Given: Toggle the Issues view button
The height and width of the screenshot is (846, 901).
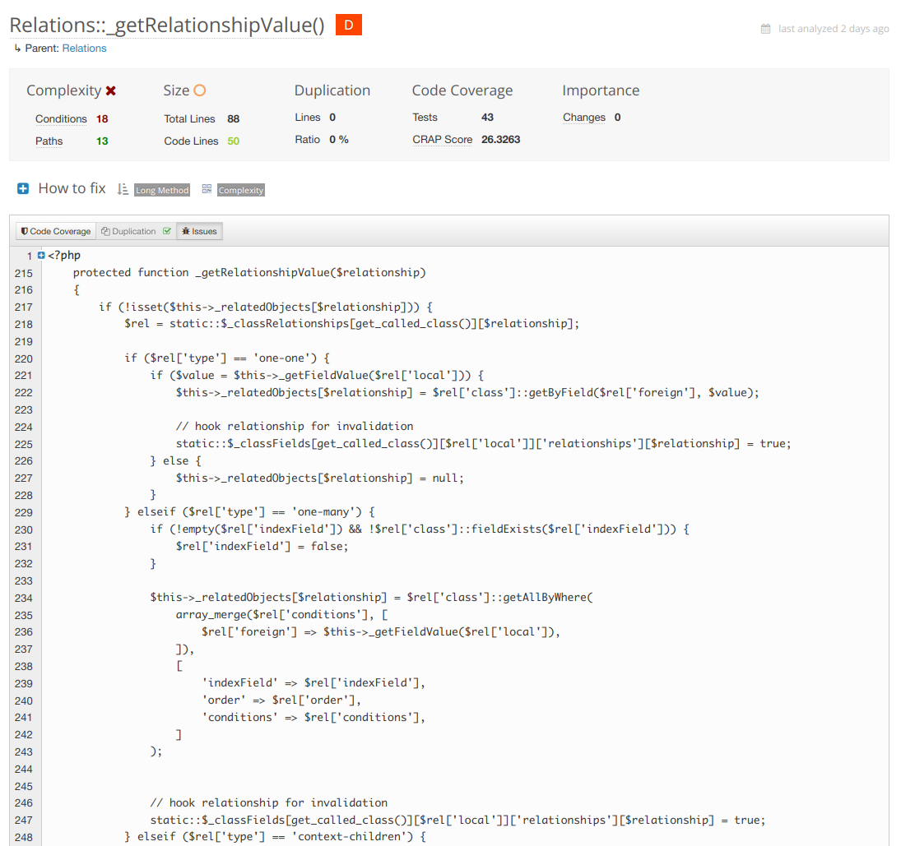Looking at the screenshot, I should point(200,232).
